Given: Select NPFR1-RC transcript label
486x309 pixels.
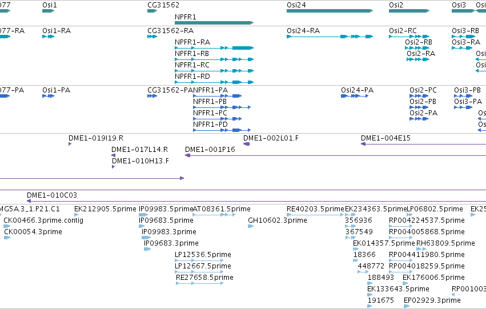Looking at the screenshot, I should tap(192, 65).
